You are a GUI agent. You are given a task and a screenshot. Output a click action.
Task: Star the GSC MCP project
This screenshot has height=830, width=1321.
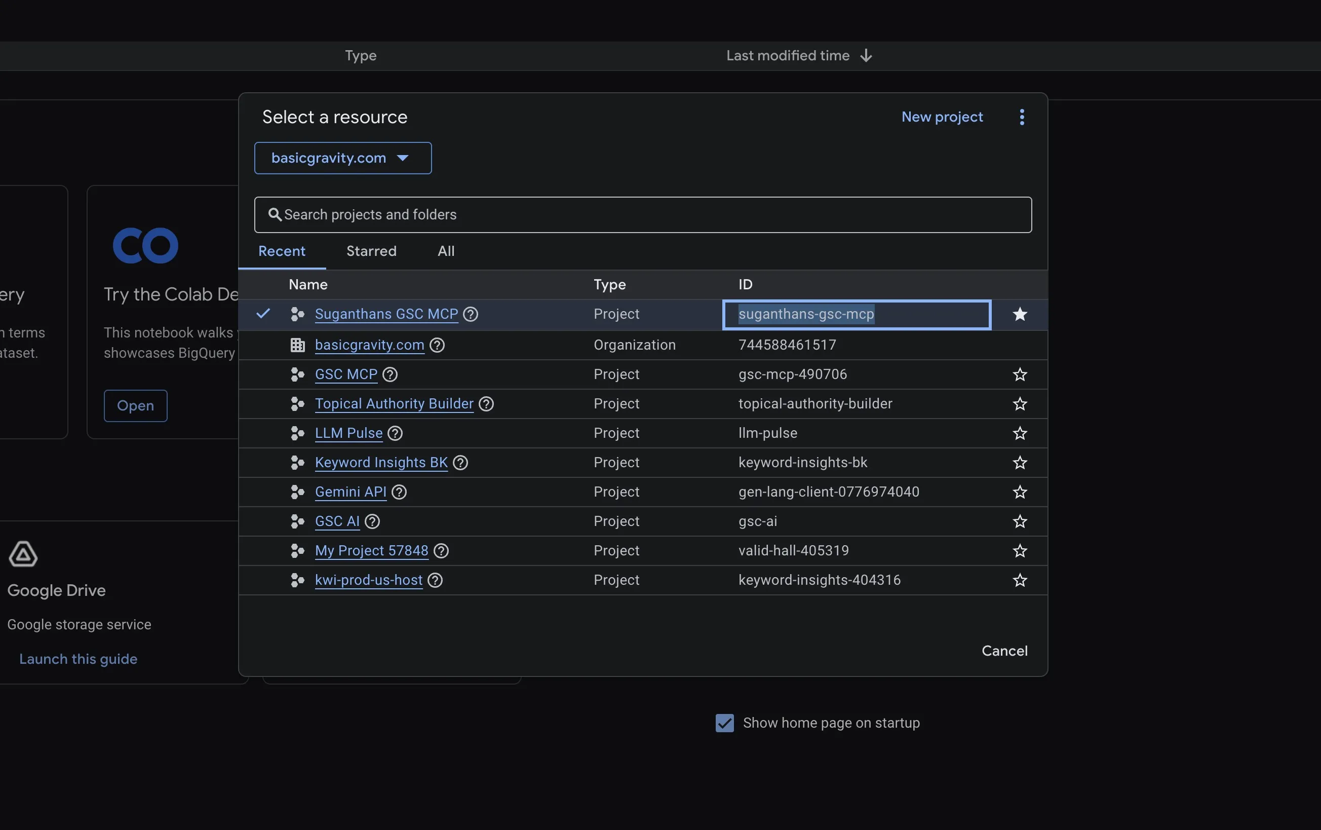tap(1020, 374)
